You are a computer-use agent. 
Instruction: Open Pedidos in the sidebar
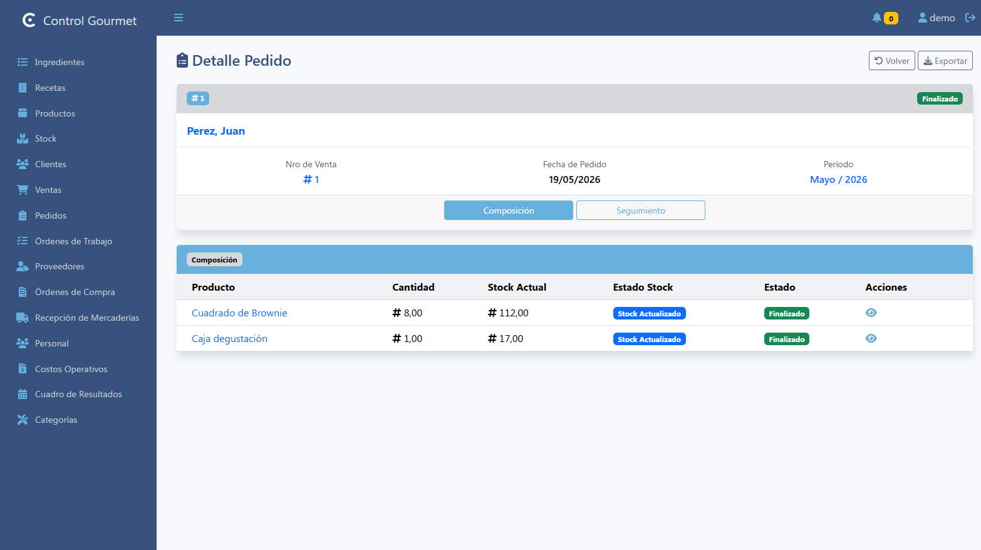pos(51,215)
